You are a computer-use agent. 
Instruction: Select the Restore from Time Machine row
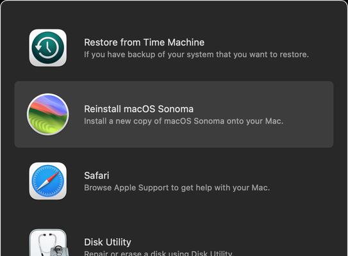[174, 47]
